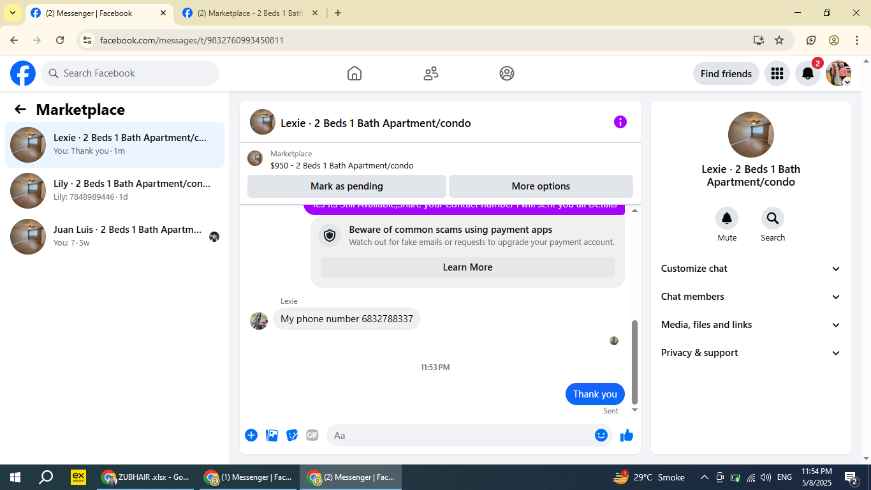
Task: Focus the Search Facebook field
Action: point(130,73)
